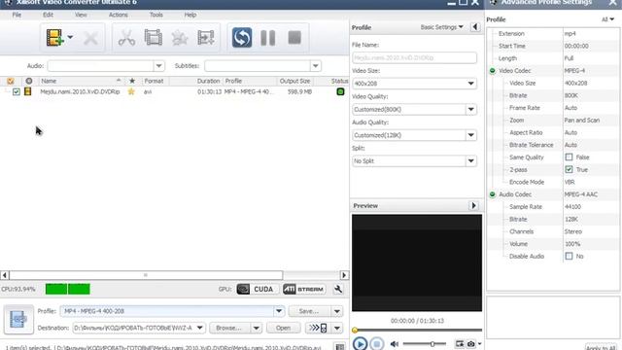Click the right arrow of horizontal scrollbar
Screen dimensions: 622x350
click(x=344, y=275)
